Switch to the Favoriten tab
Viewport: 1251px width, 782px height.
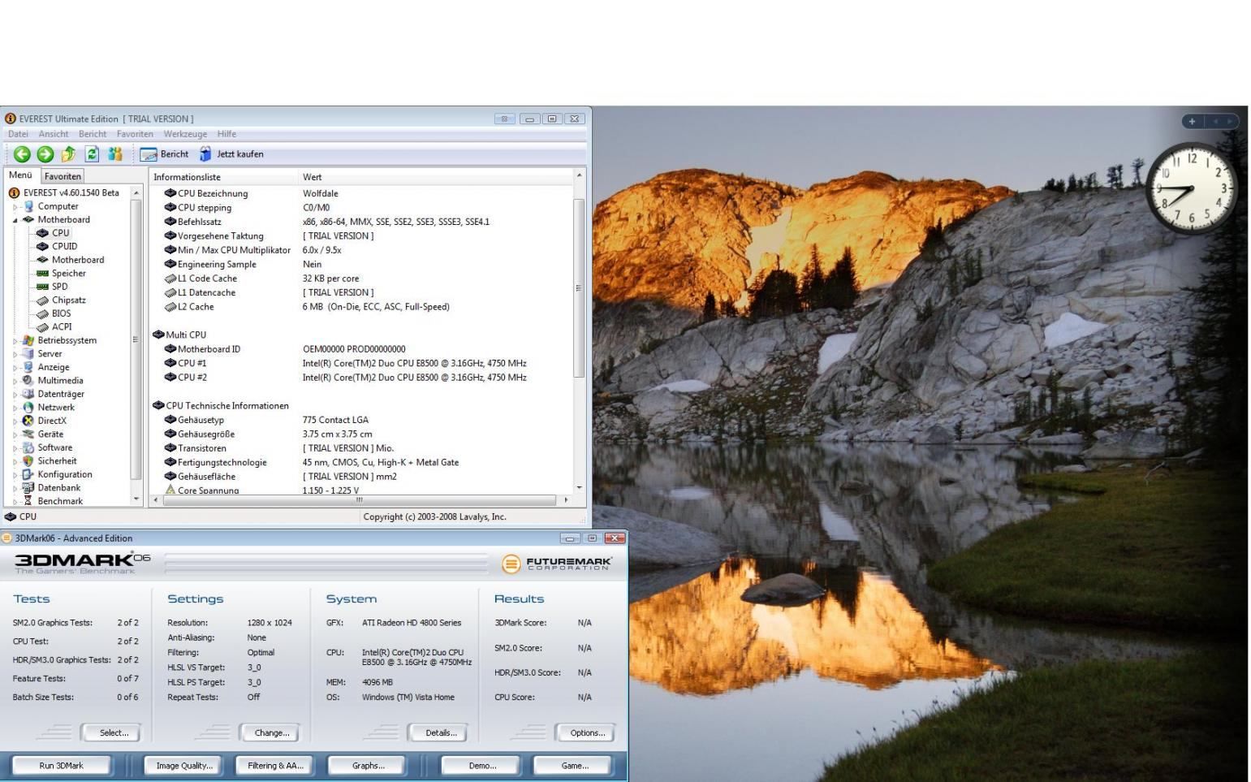tap(63, 176)
